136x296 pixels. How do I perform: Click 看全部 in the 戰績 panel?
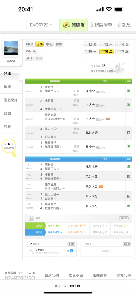point(124,218)
